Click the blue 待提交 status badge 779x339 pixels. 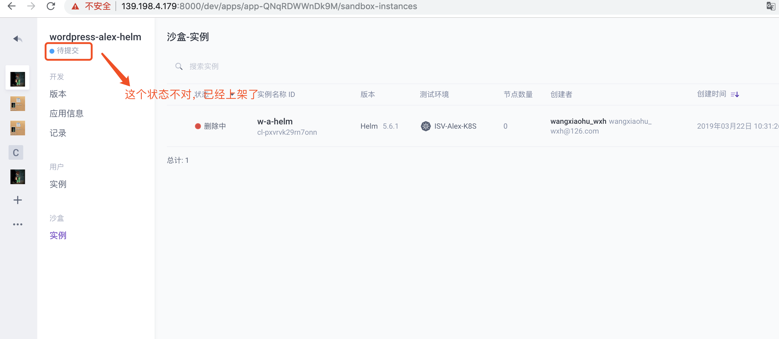click(68, 51)
